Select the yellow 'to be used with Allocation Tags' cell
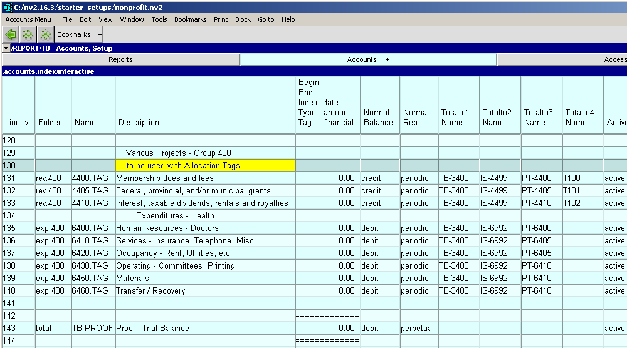Image resolution: width=627 pixels, height=348 pixels. click(x=205, y=165)
